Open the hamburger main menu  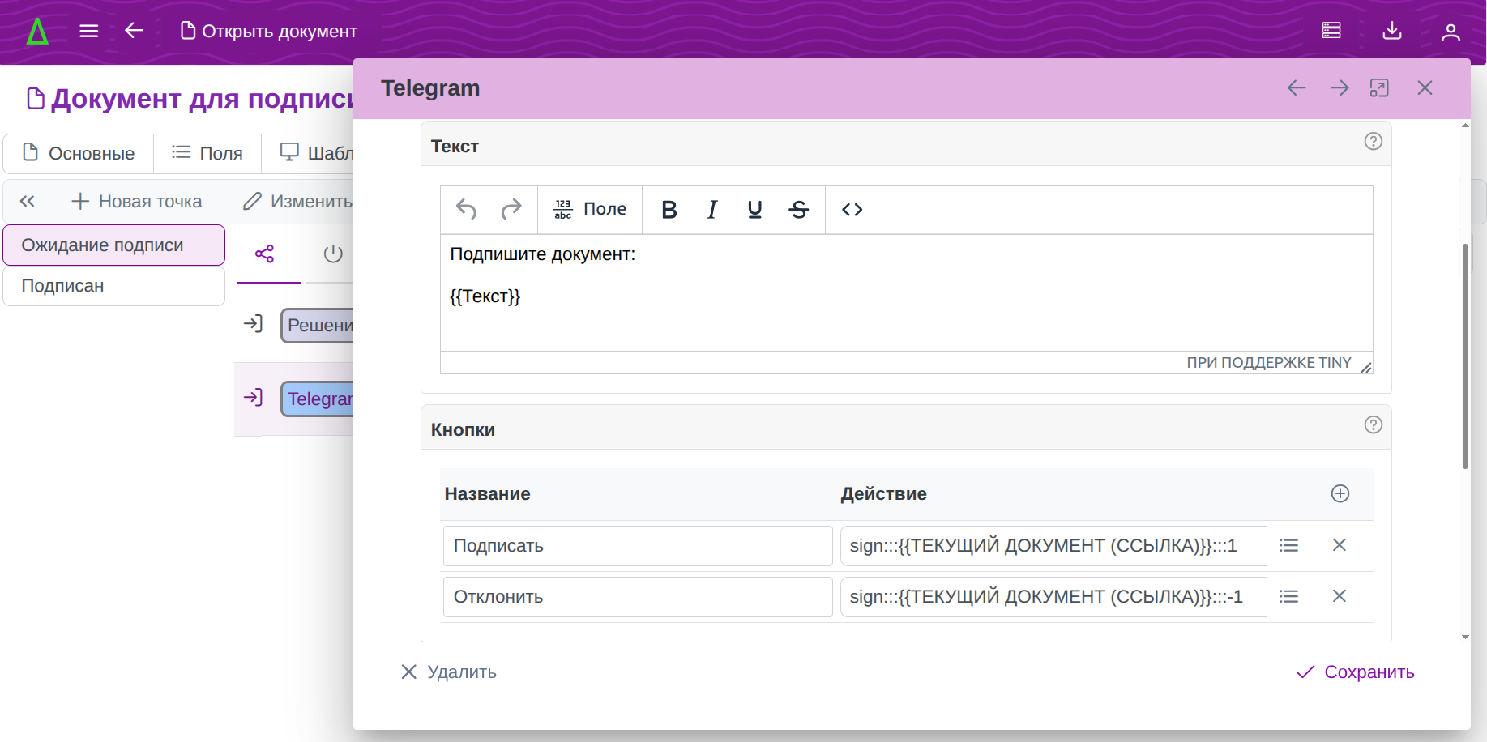point(89,31)
